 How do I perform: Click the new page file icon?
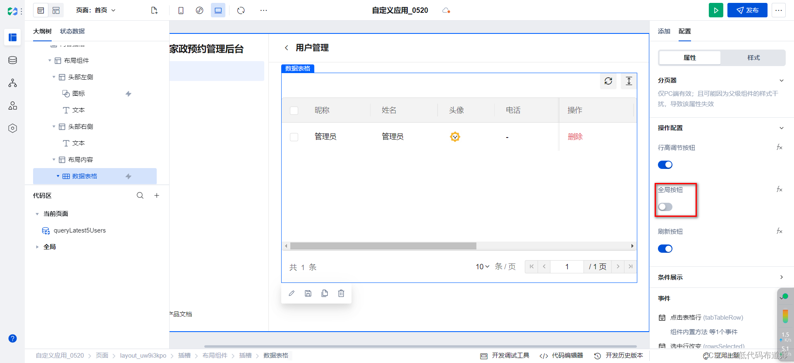point(154,10)
